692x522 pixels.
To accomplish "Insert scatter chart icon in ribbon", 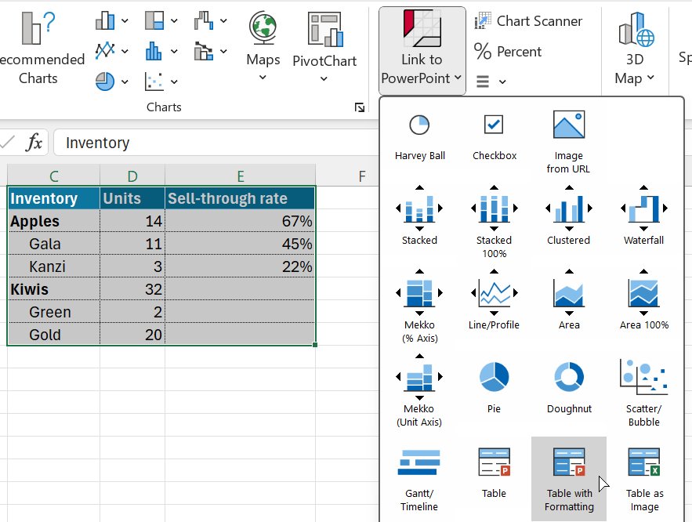I will tap(154, 82).
